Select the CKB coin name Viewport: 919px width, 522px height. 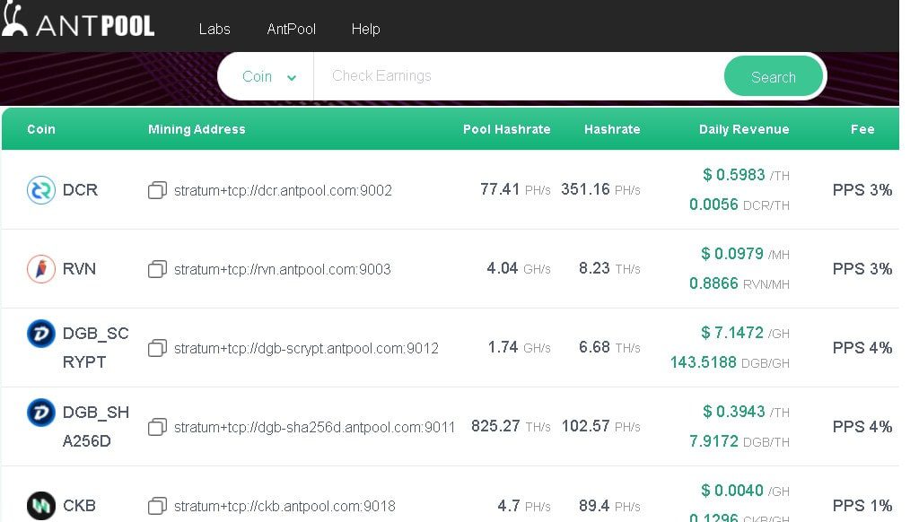(79, 506)
